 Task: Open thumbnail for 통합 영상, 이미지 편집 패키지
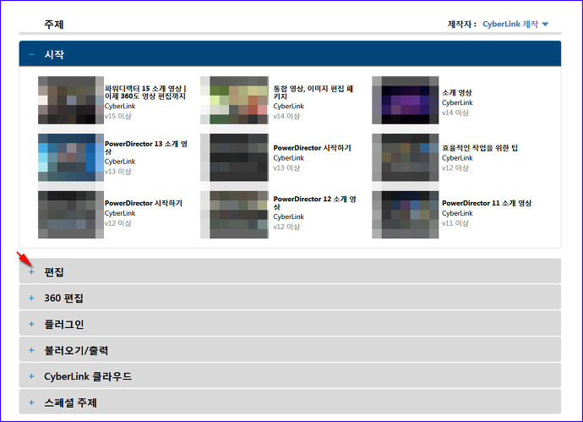click(x=234, y=100)
